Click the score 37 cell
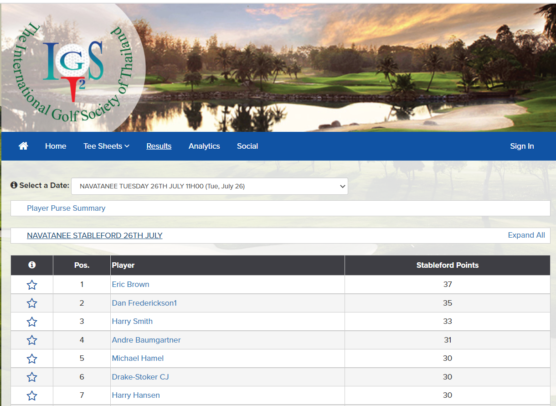Viewport: 556px width, 406px height. pos(448,284)
